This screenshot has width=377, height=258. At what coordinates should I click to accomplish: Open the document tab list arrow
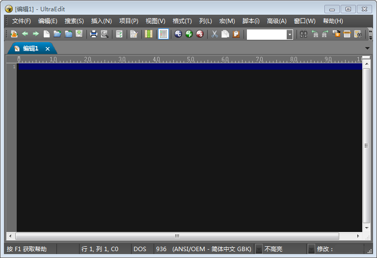[x=367, y=48]
